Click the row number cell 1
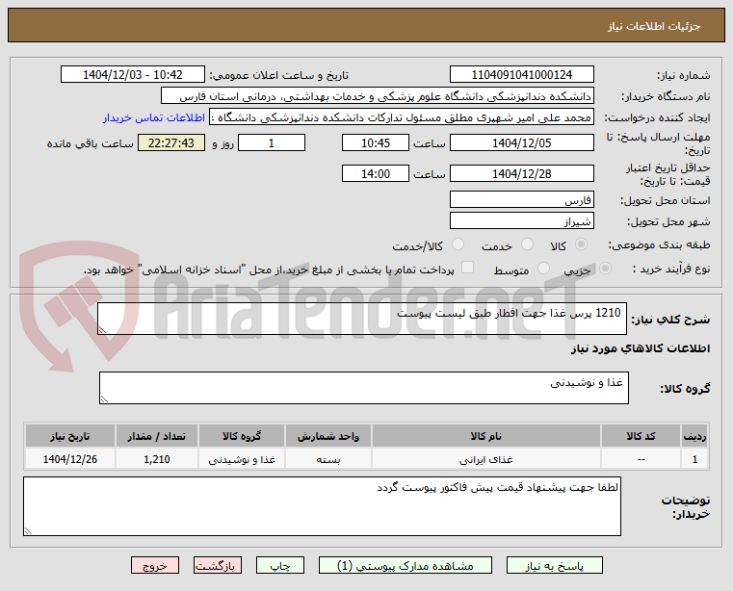 (694, 460)
